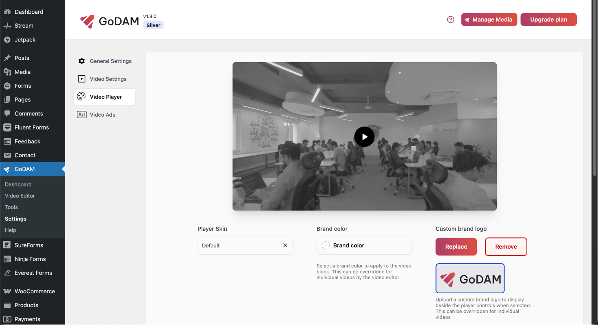
Task: Click the Dashboard gauge icon in sidebar
Action: click(x=7, y=12)
